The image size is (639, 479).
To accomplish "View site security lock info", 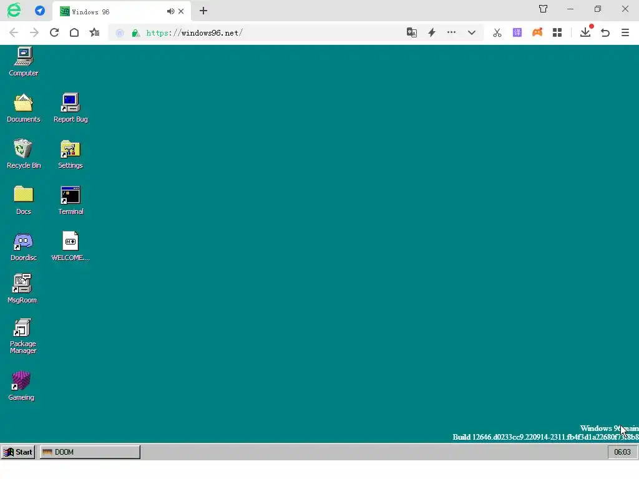I will point(135,33).
